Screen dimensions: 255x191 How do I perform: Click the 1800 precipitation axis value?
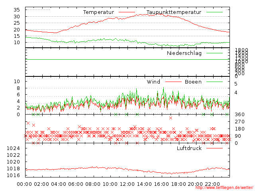click(240, 50)
